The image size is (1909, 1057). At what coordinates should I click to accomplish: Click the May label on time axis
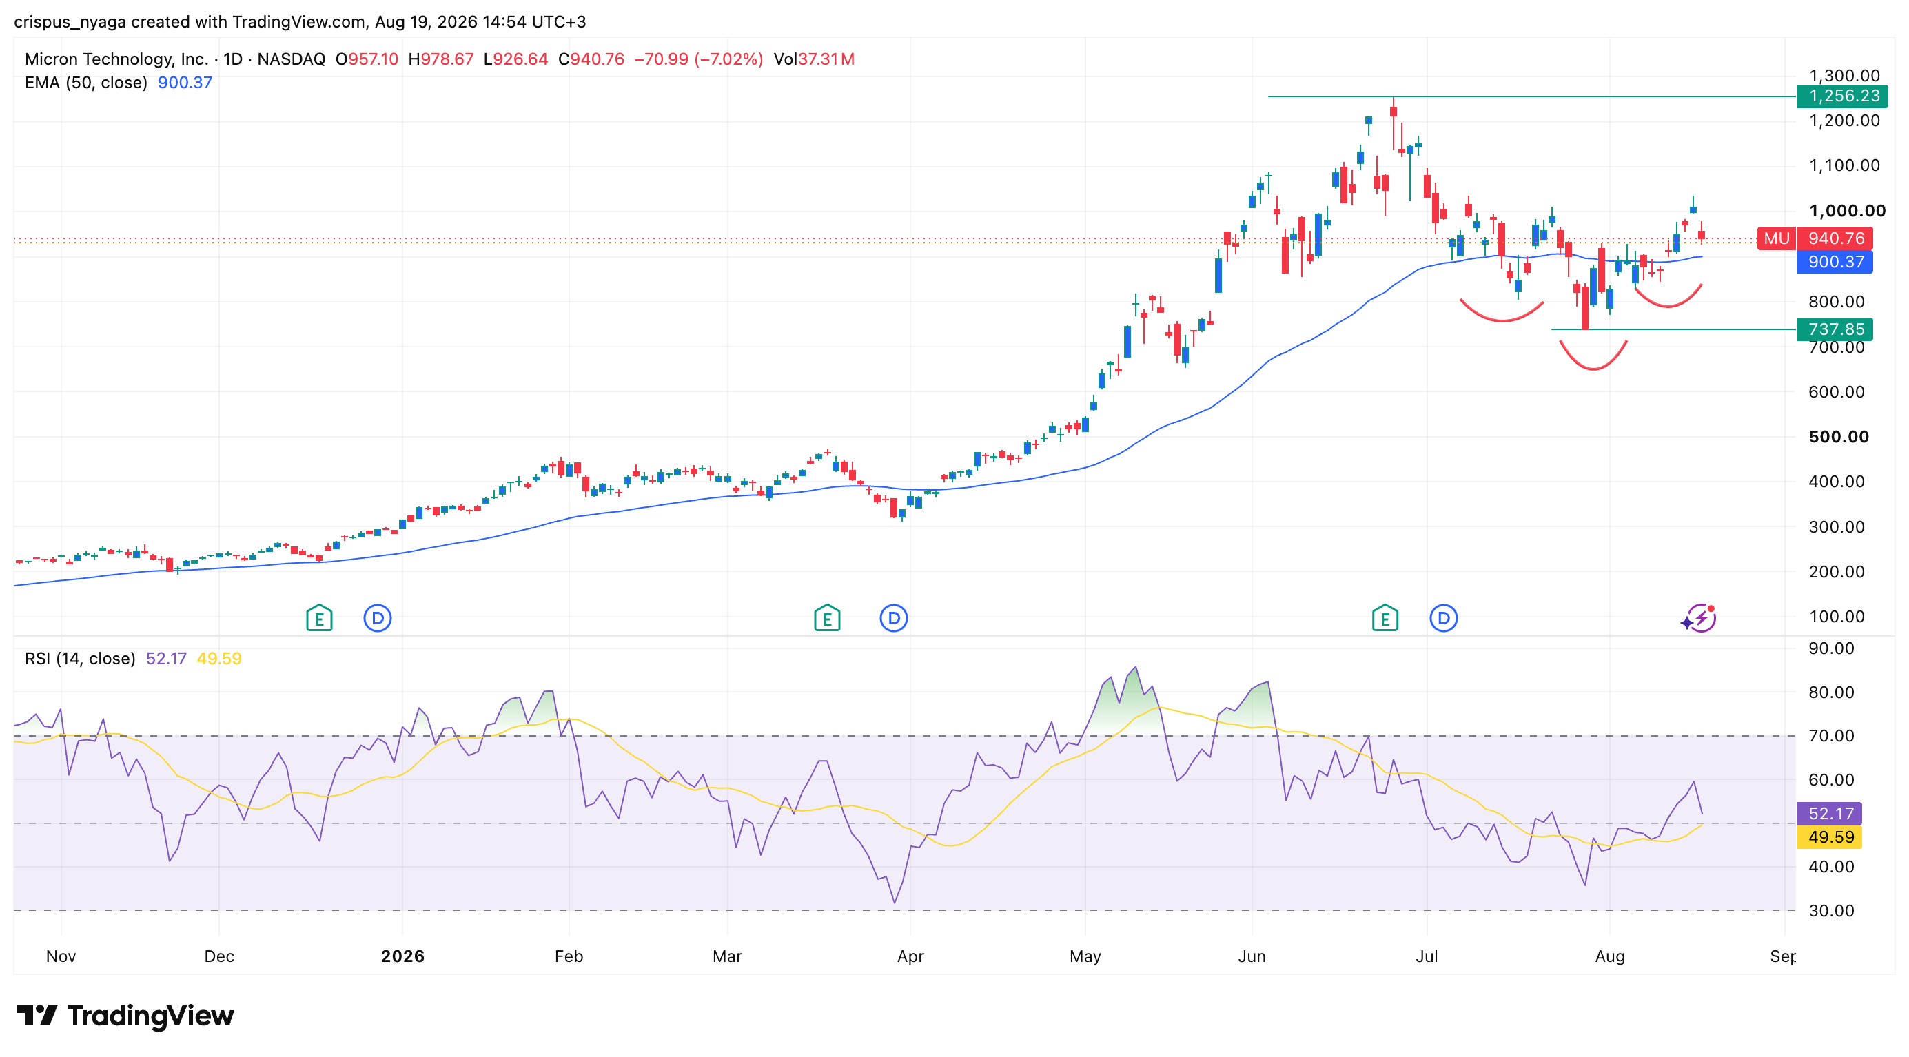pos(1085,956)
